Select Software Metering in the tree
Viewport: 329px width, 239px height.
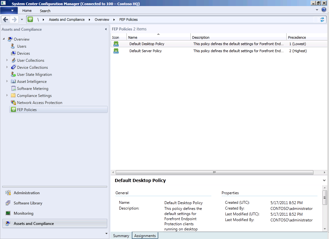[32, 89]
